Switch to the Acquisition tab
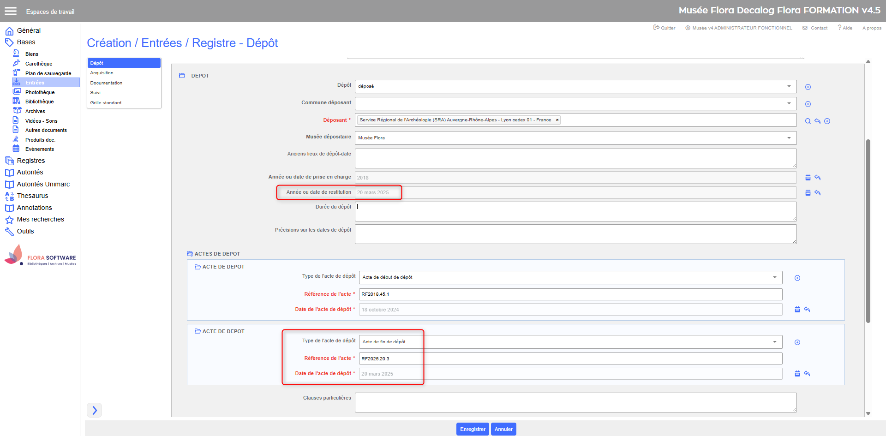This screenshot has height=436, width=886. pos(102,73)
